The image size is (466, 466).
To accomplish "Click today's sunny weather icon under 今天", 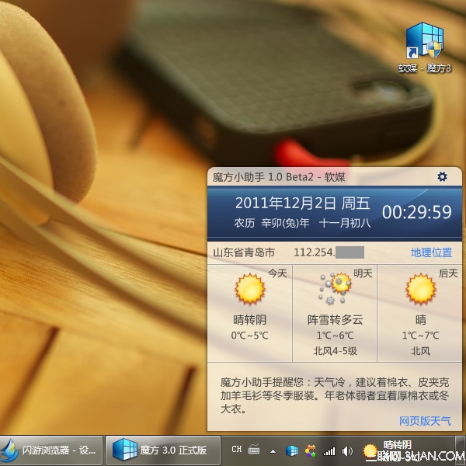I will tap(249, 289).
